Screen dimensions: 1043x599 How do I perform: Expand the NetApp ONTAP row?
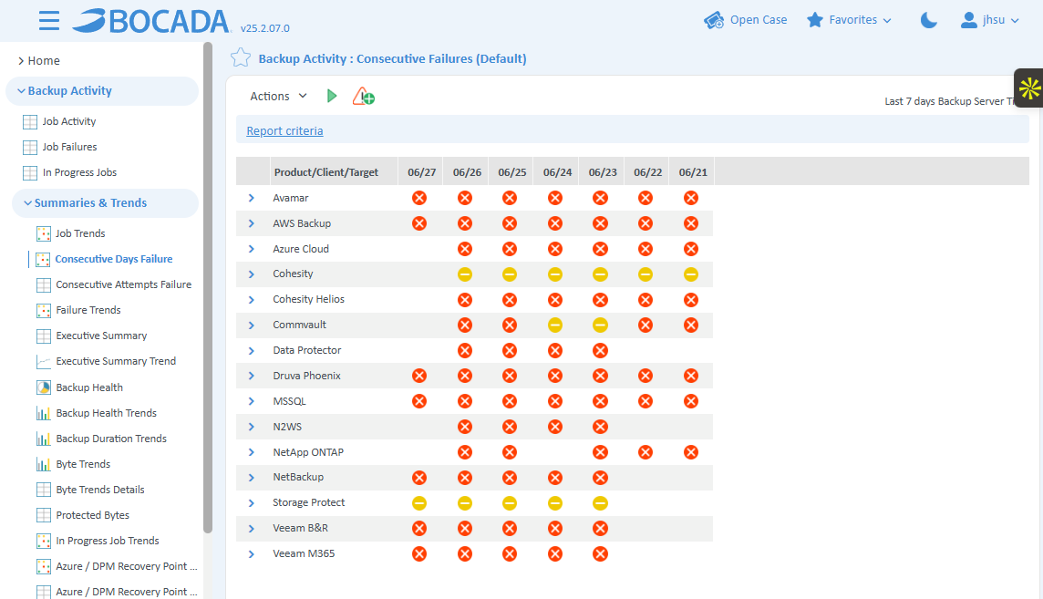coord(252,452)
